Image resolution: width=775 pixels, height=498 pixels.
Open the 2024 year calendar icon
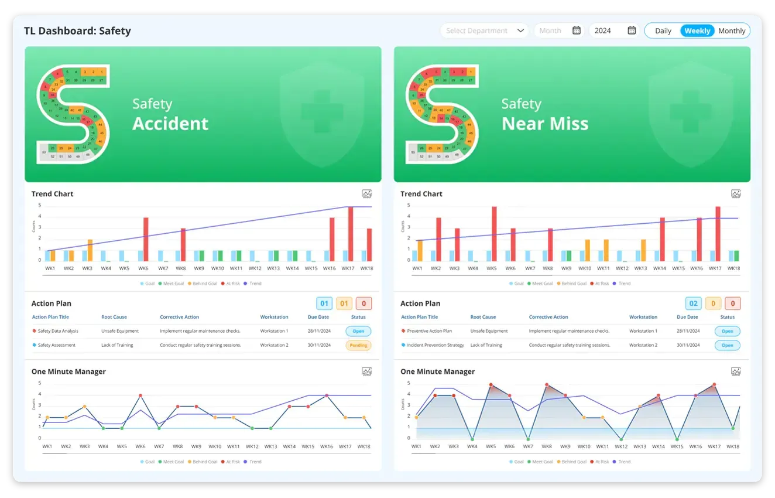click(x=631, y=30)
